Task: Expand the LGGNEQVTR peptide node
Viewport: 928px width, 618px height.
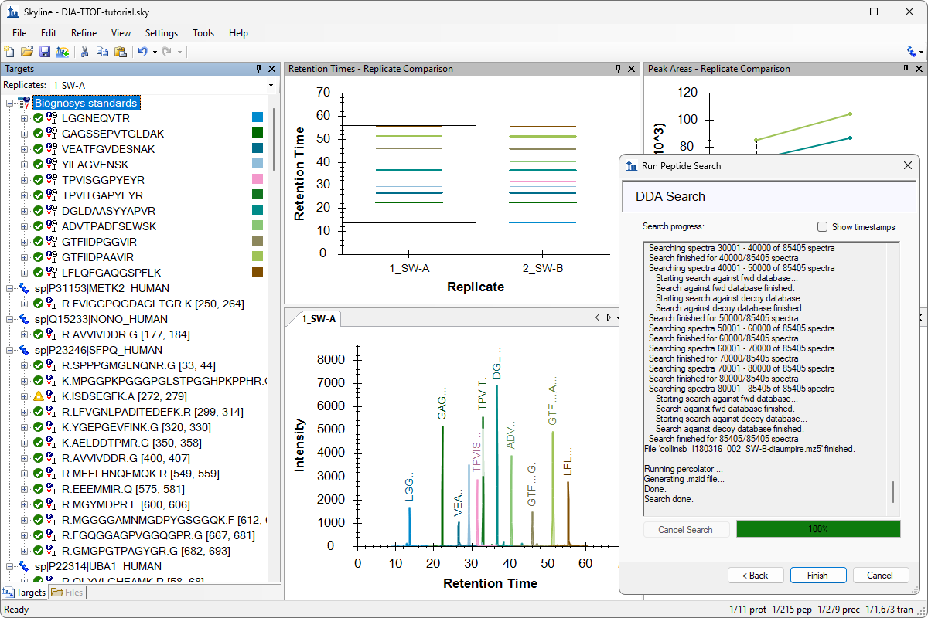Action: [x=24, y=118]
